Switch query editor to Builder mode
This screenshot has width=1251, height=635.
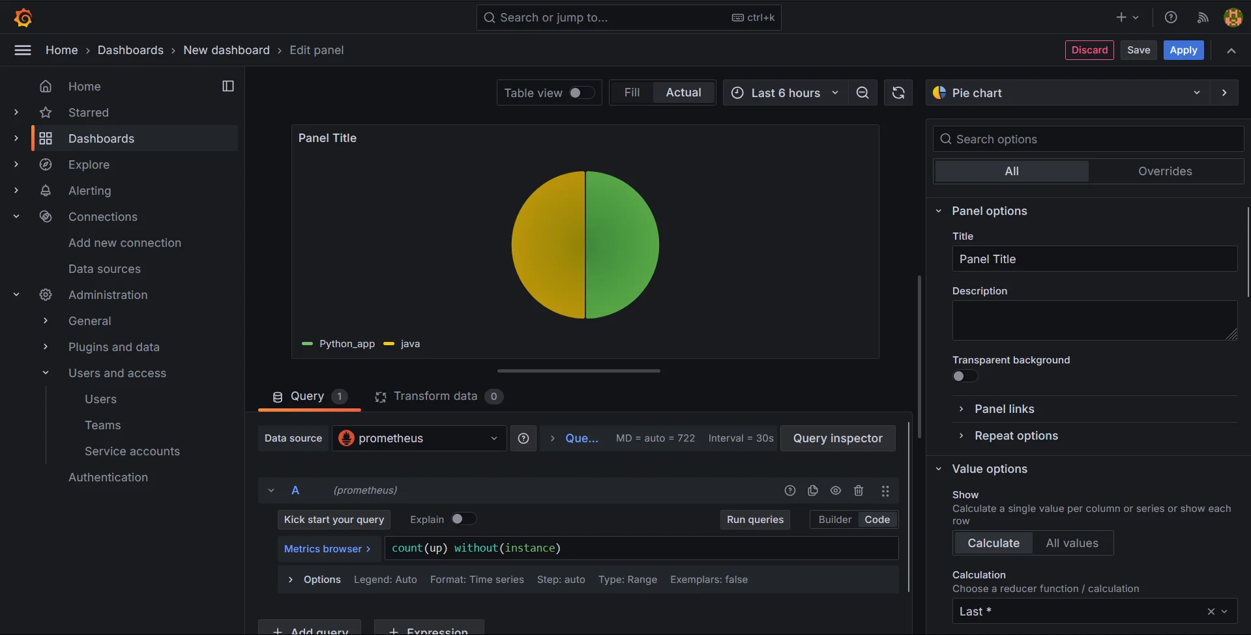834,520
